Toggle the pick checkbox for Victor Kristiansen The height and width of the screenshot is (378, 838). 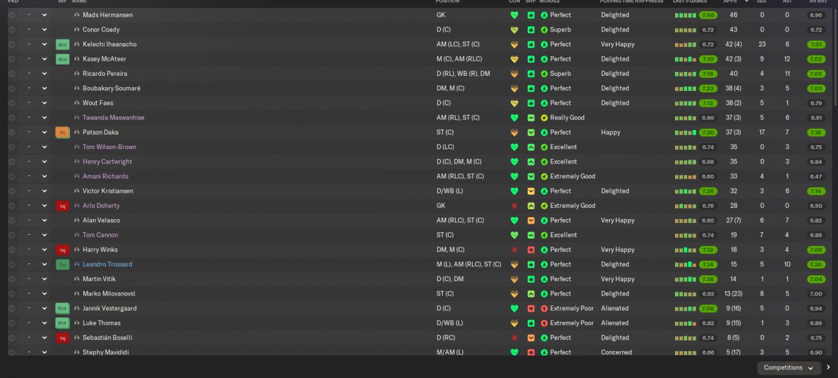[12, 191]
